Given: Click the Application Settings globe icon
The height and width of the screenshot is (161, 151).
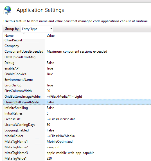Looking at the screenshot, I should coord(7,11).
